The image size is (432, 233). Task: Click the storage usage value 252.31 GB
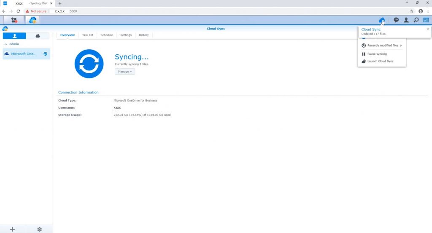click(x=142, y=115)
